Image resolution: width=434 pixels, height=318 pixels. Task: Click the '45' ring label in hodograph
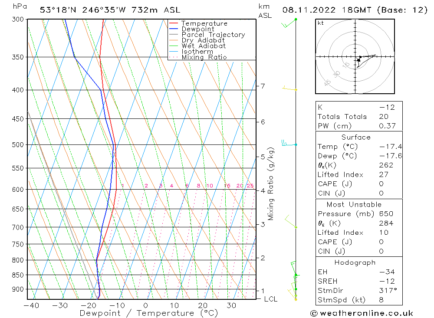(x=327, y=82)
